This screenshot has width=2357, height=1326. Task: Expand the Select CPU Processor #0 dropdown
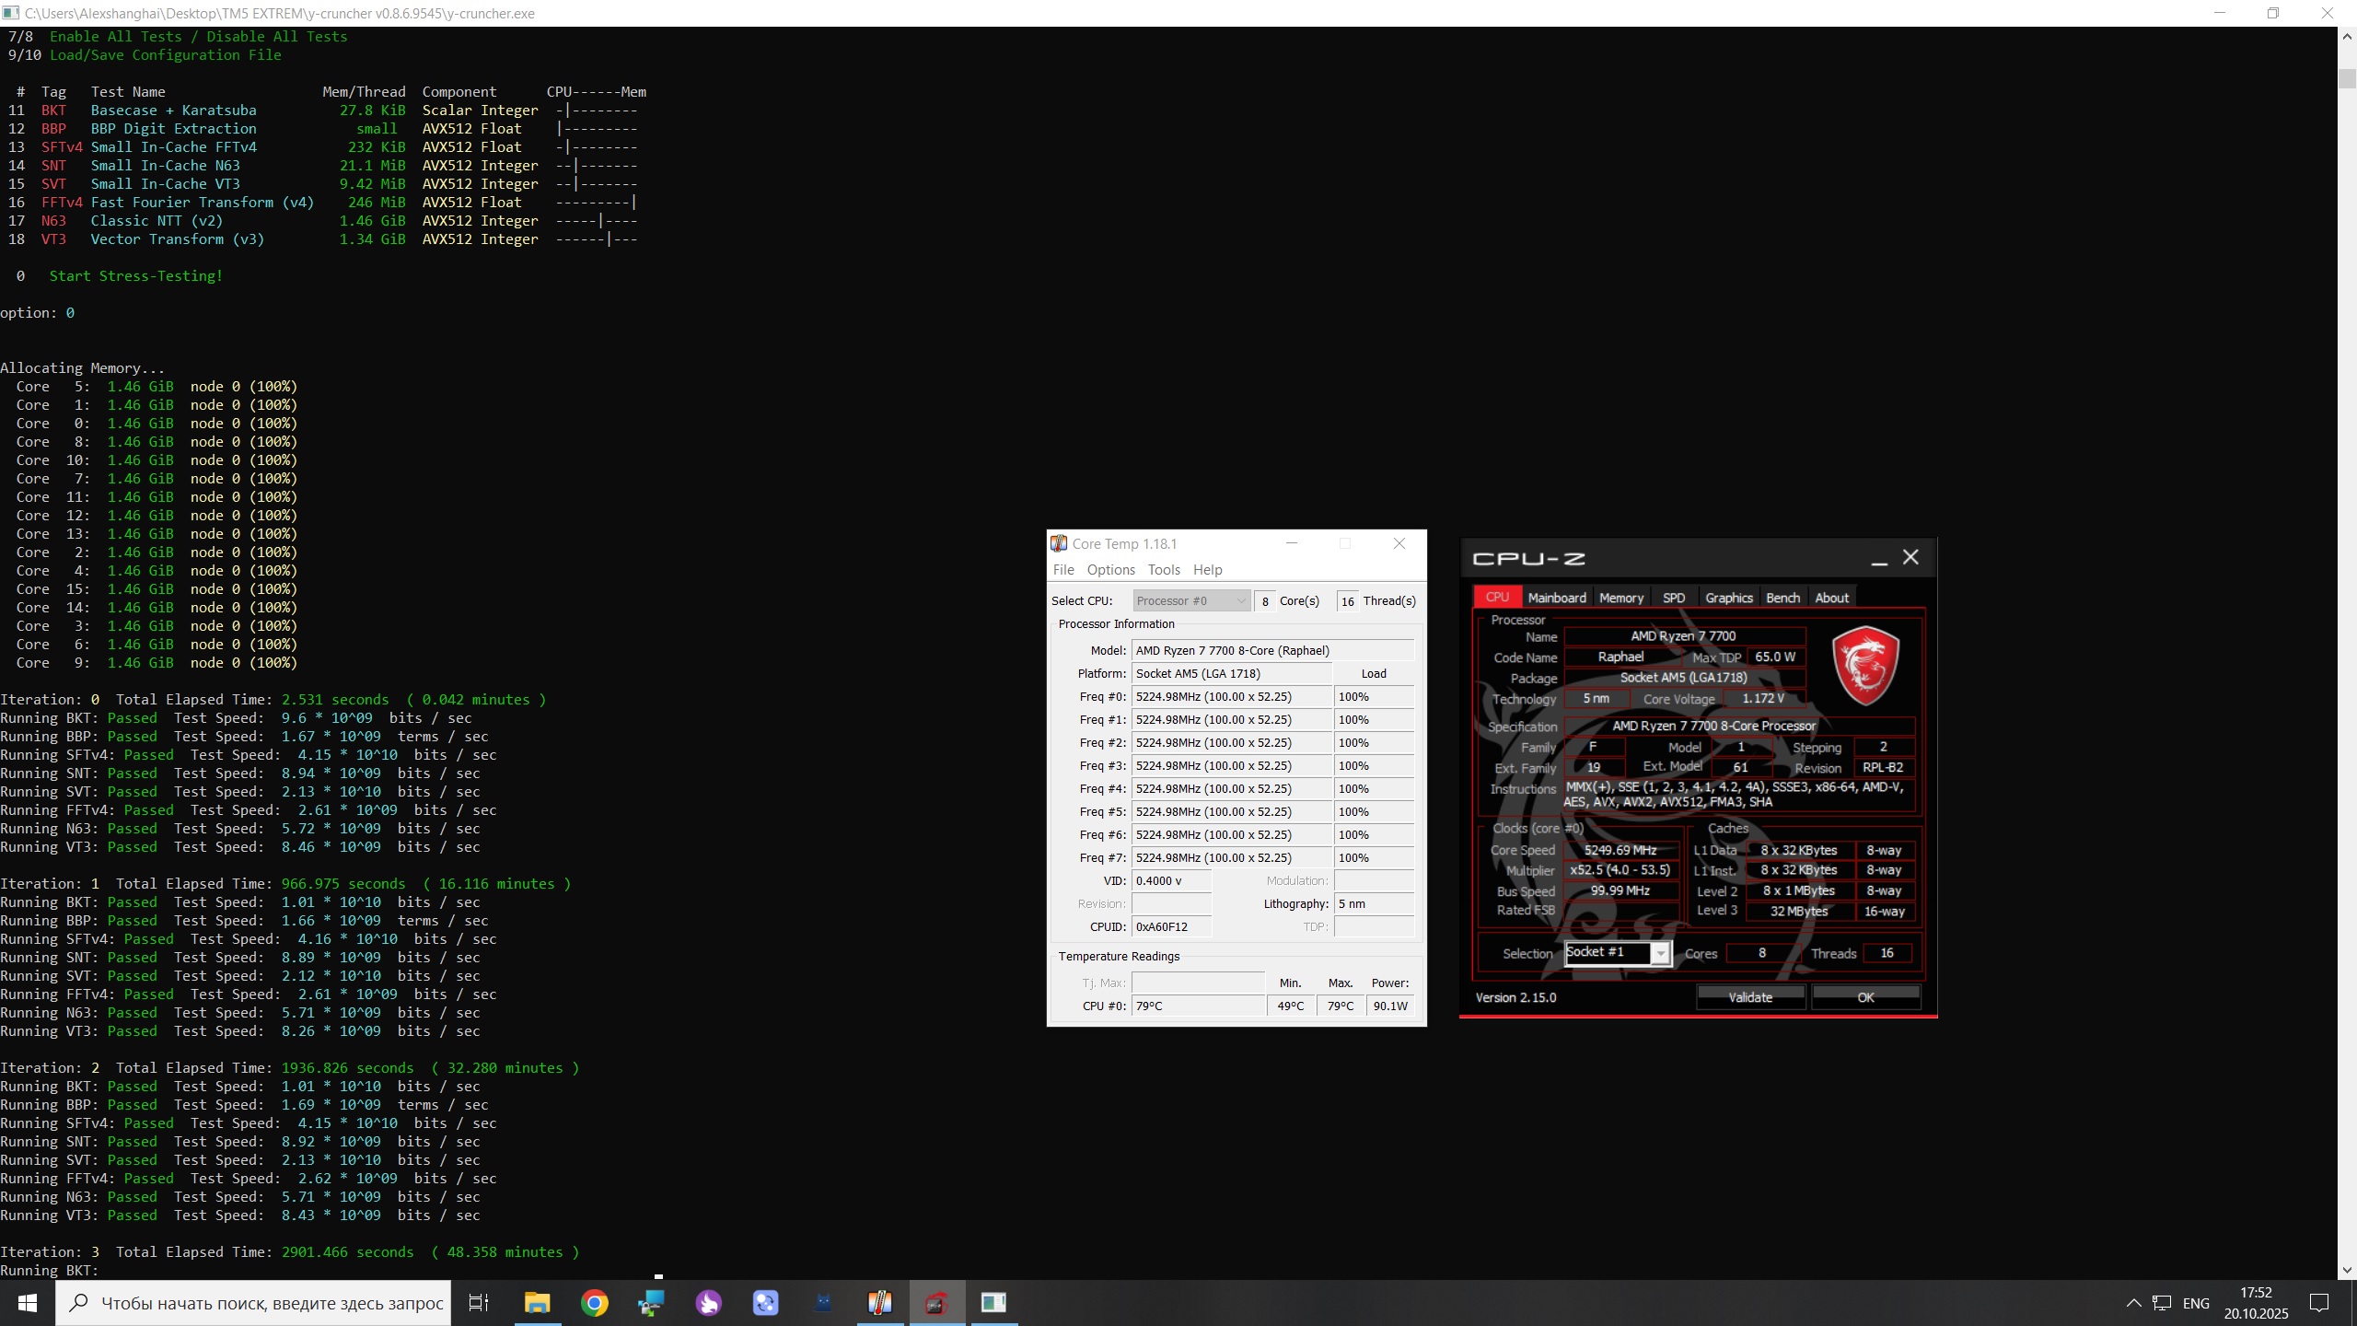click(x=1191, y=601)
